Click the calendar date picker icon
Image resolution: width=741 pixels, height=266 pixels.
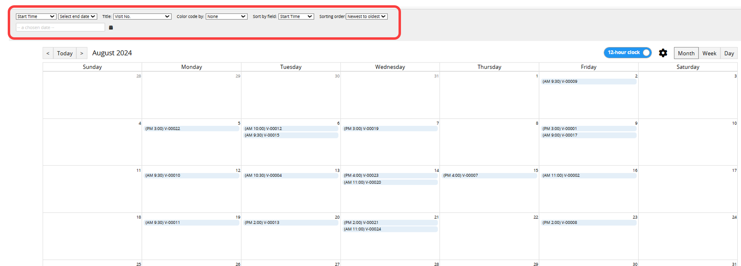coord(111,28)
